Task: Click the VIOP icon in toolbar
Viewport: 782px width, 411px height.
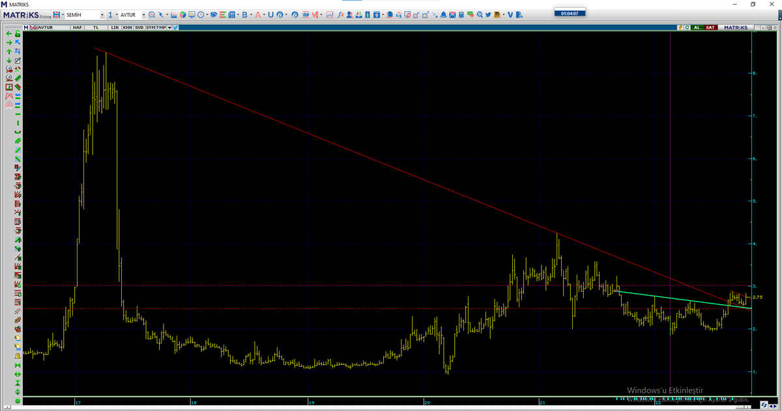Action: pyautogui.click(x=305, y=15)
